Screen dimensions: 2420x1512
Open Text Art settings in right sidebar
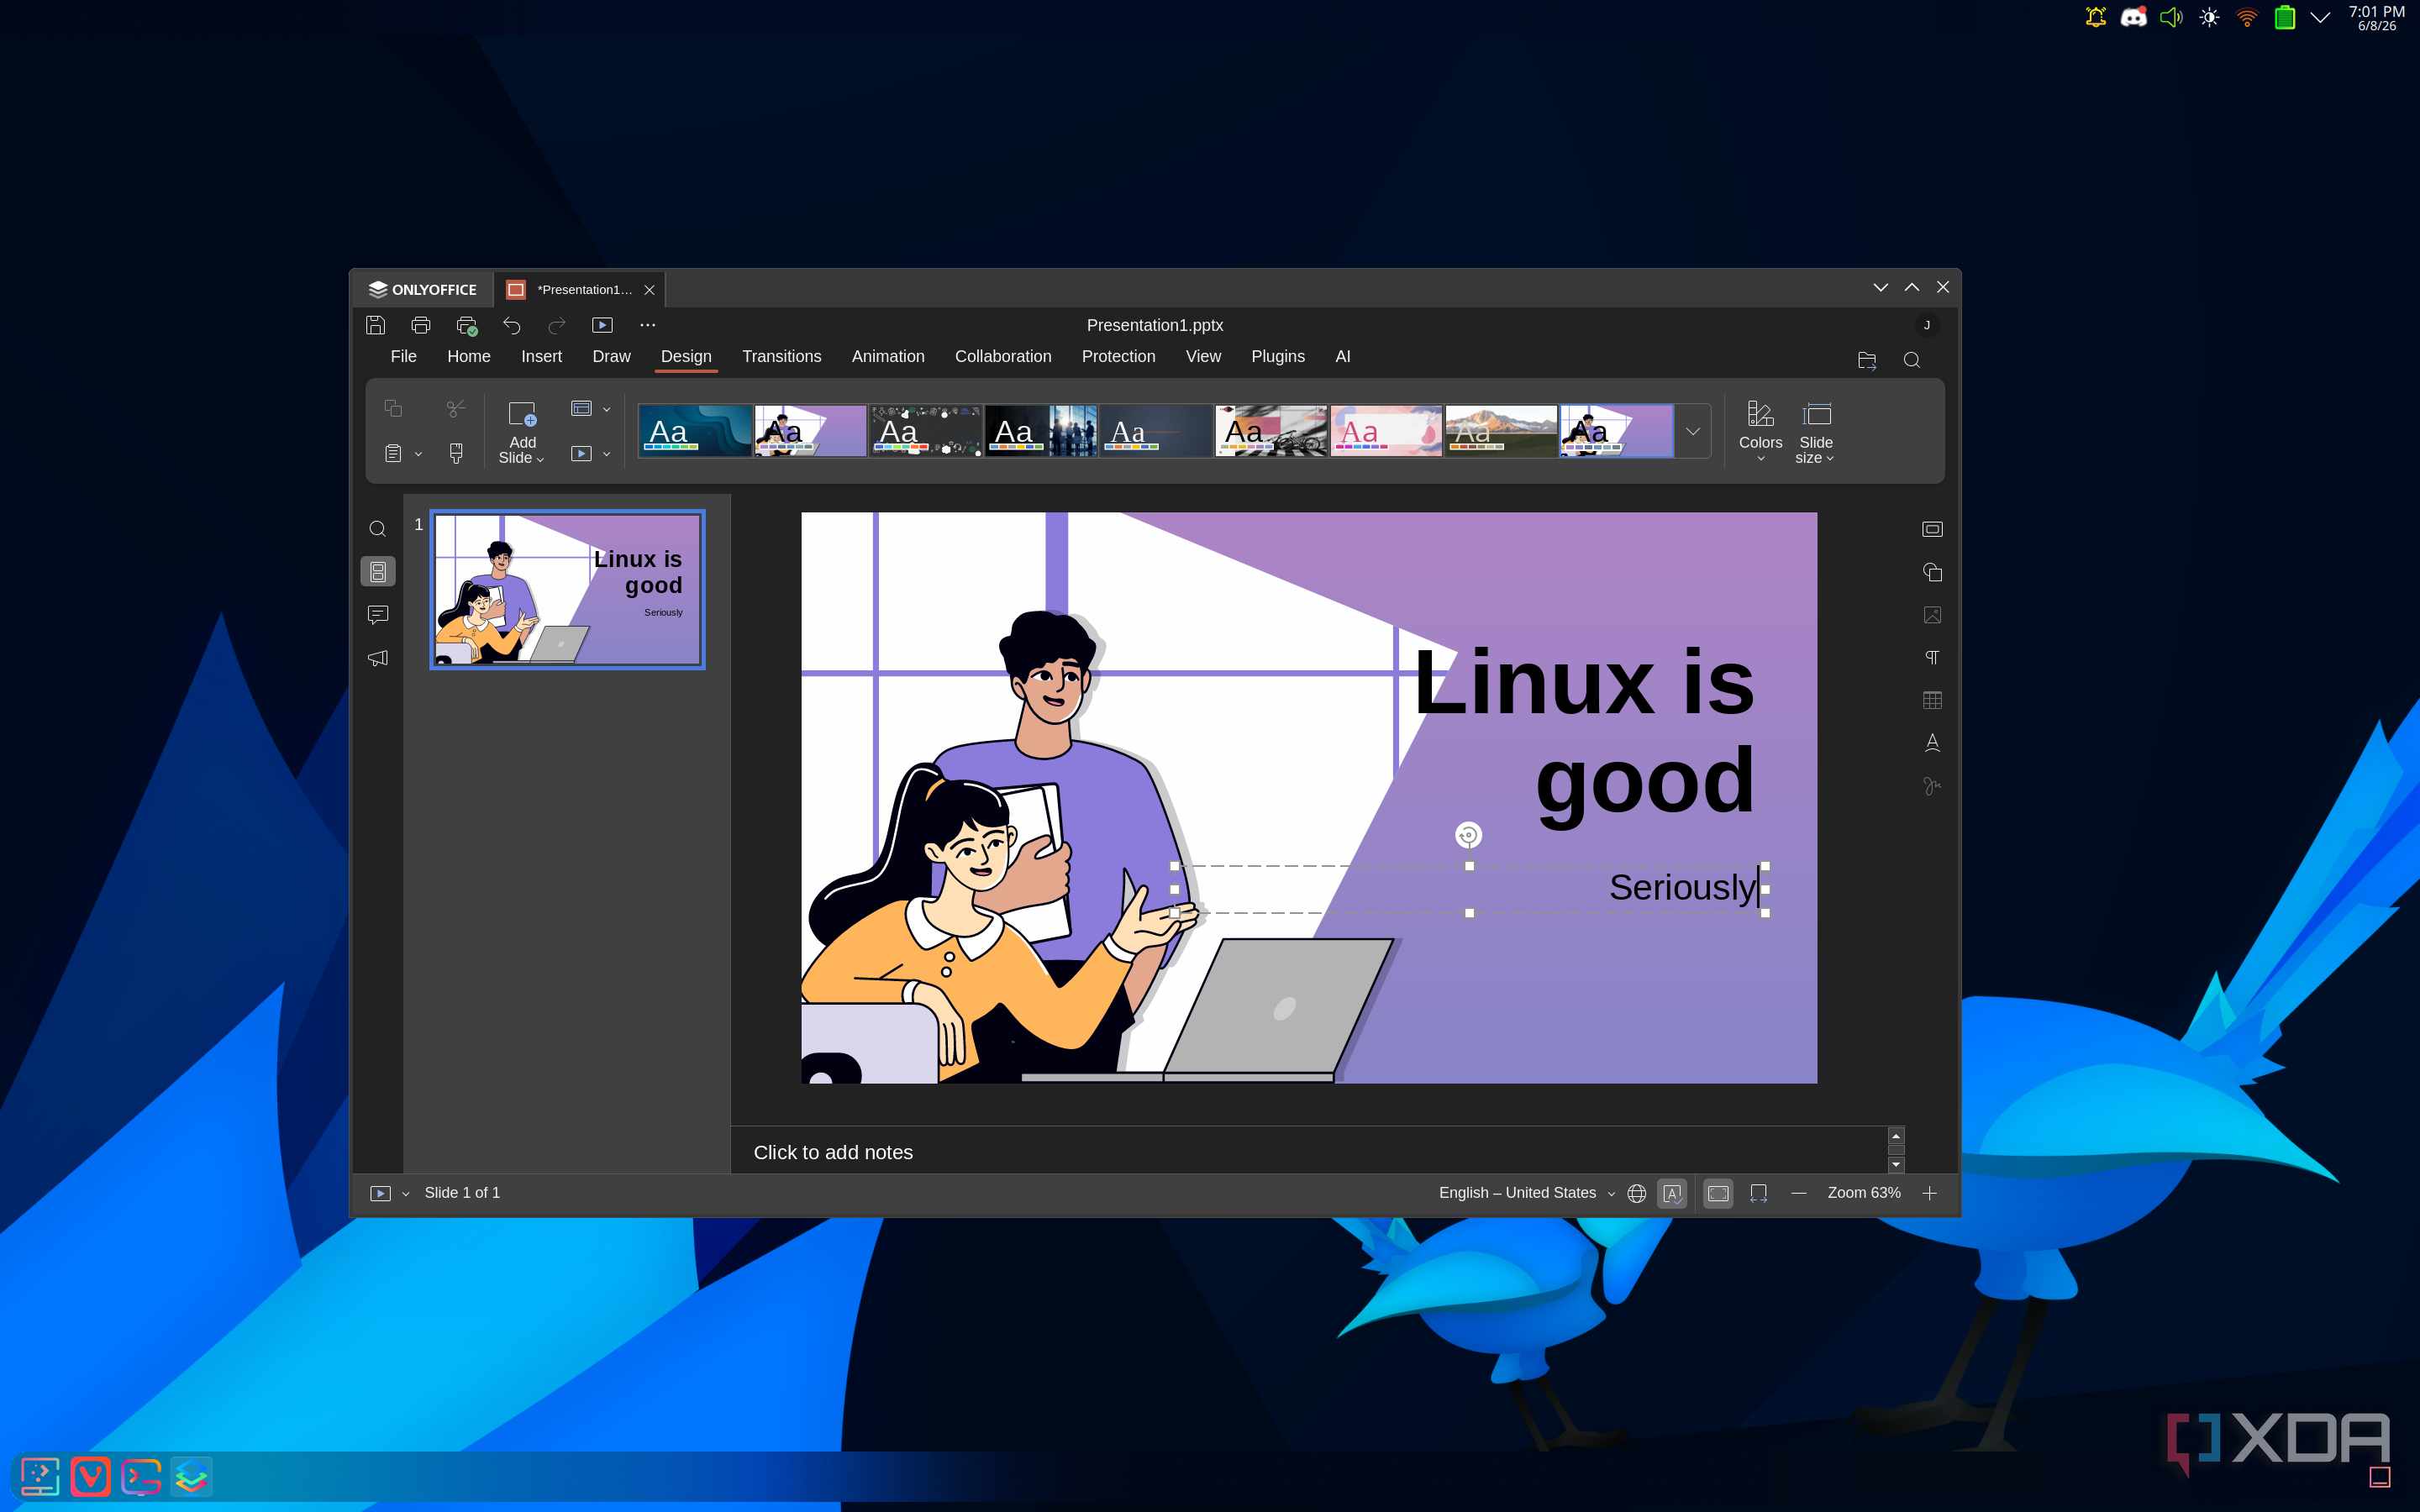tap(1932, 742)
